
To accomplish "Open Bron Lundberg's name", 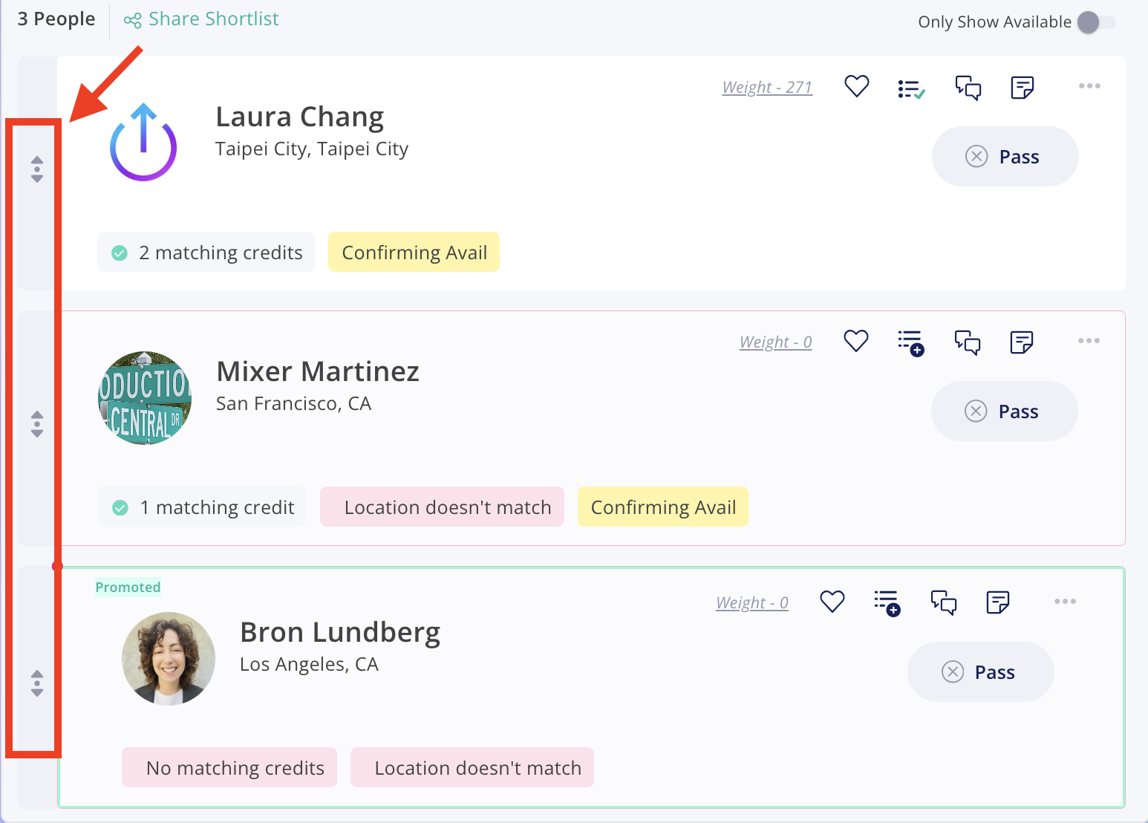I will coord(340,632).
